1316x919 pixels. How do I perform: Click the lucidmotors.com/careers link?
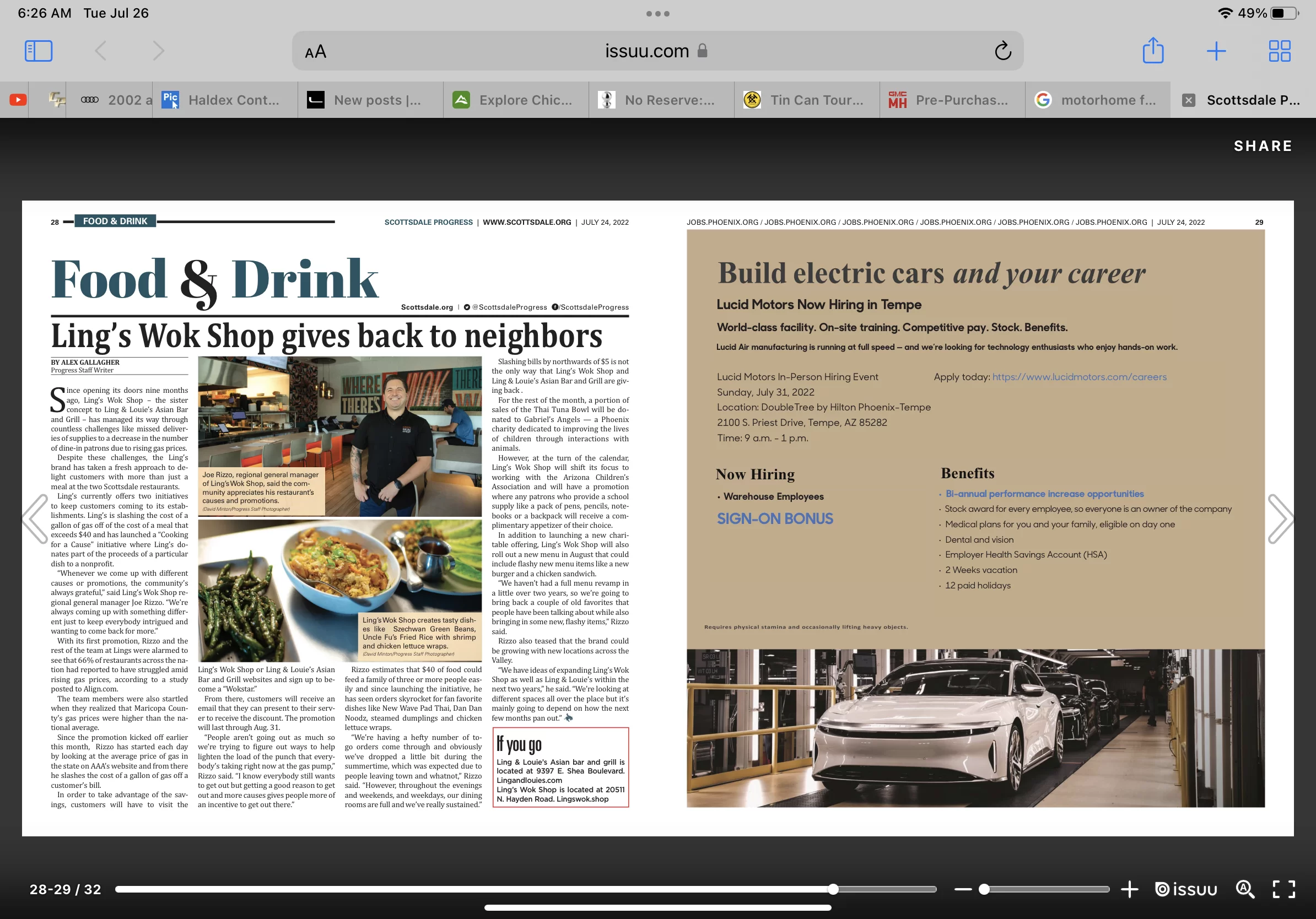[x=1078, y=377]
